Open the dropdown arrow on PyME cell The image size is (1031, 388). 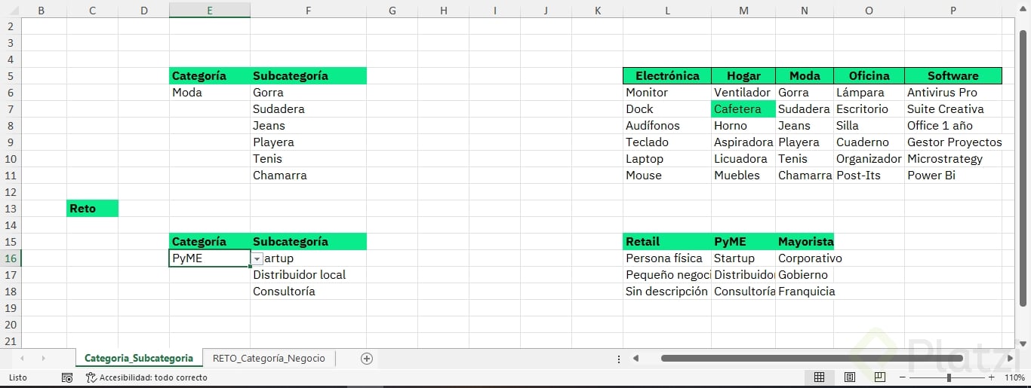257,258
